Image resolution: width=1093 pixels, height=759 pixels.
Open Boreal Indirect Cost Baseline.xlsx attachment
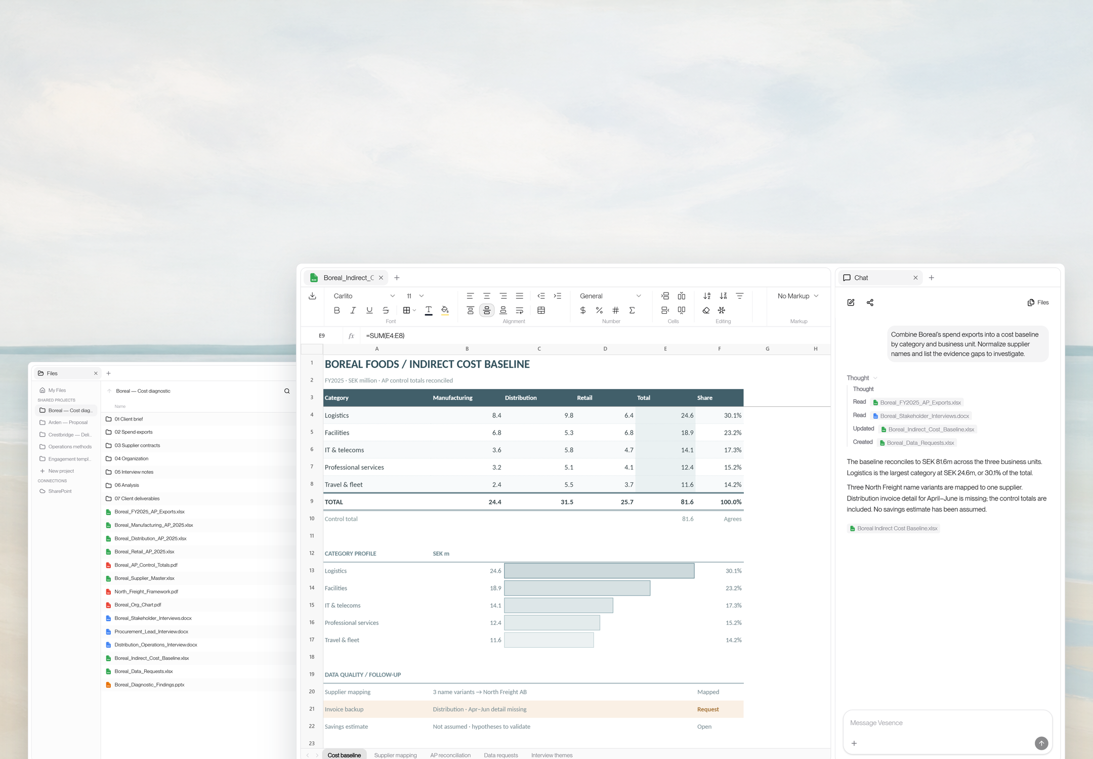point(893,528)
